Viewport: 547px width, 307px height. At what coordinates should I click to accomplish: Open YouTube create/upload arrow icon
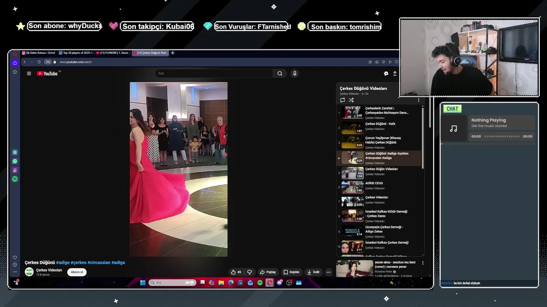(395, 73)
